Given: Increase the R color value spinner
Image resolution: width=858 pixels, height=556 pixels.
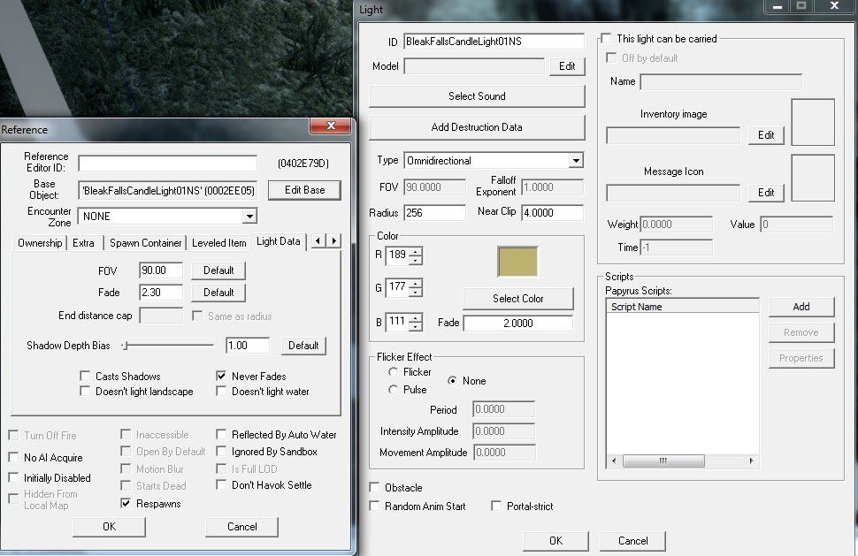Looking at the screenshot, I should (x=415, y=253).
